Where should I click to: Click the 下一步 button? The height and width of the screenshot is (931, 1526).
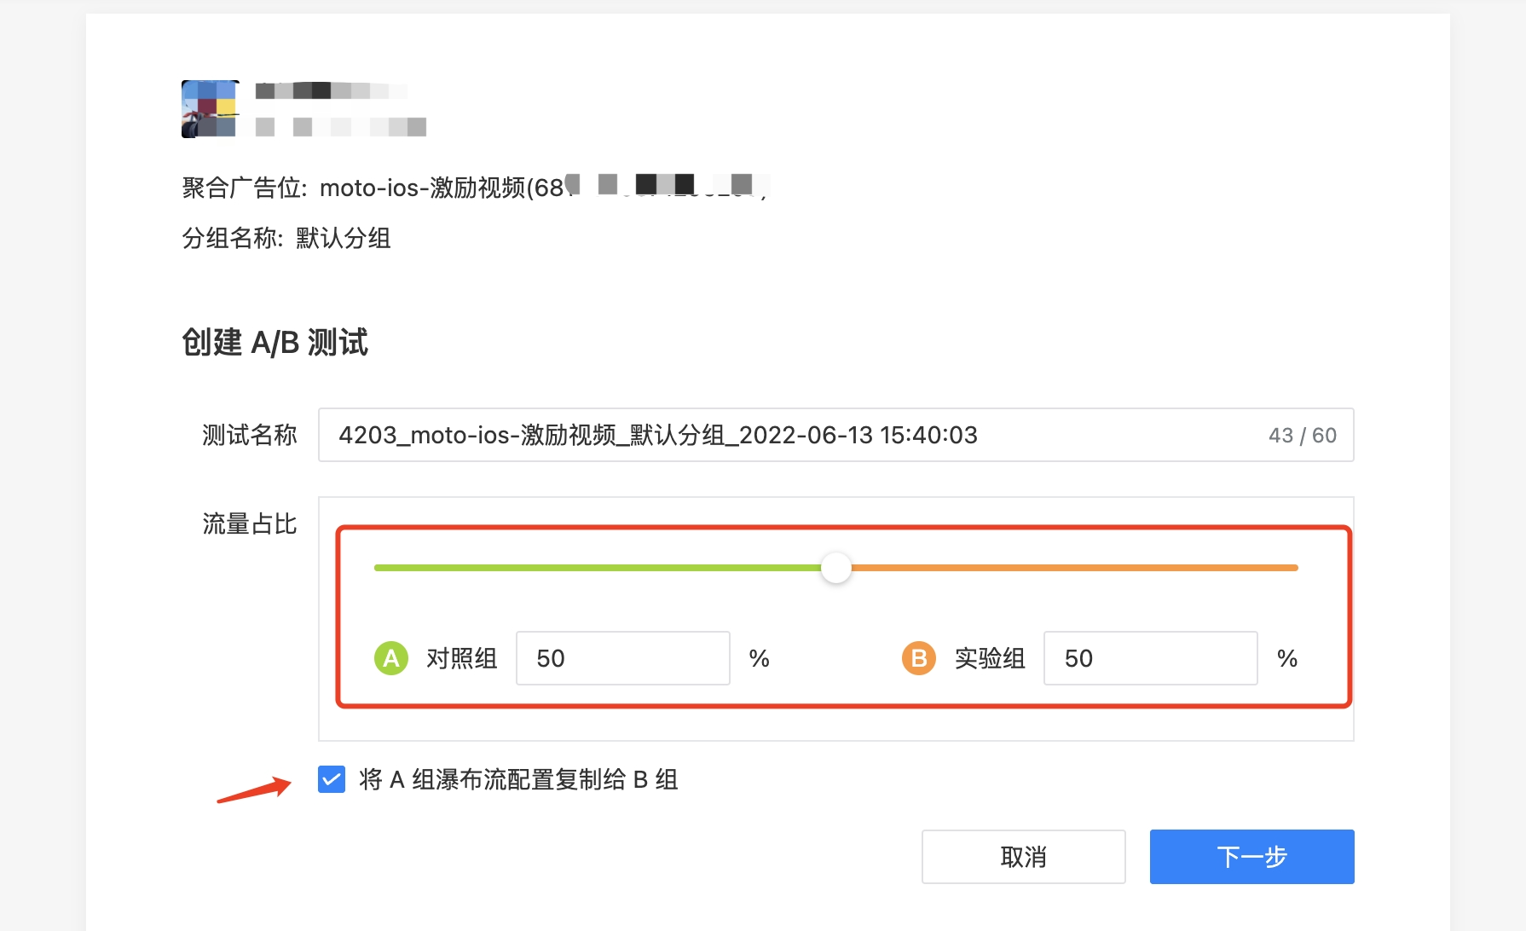[1251, 857]
